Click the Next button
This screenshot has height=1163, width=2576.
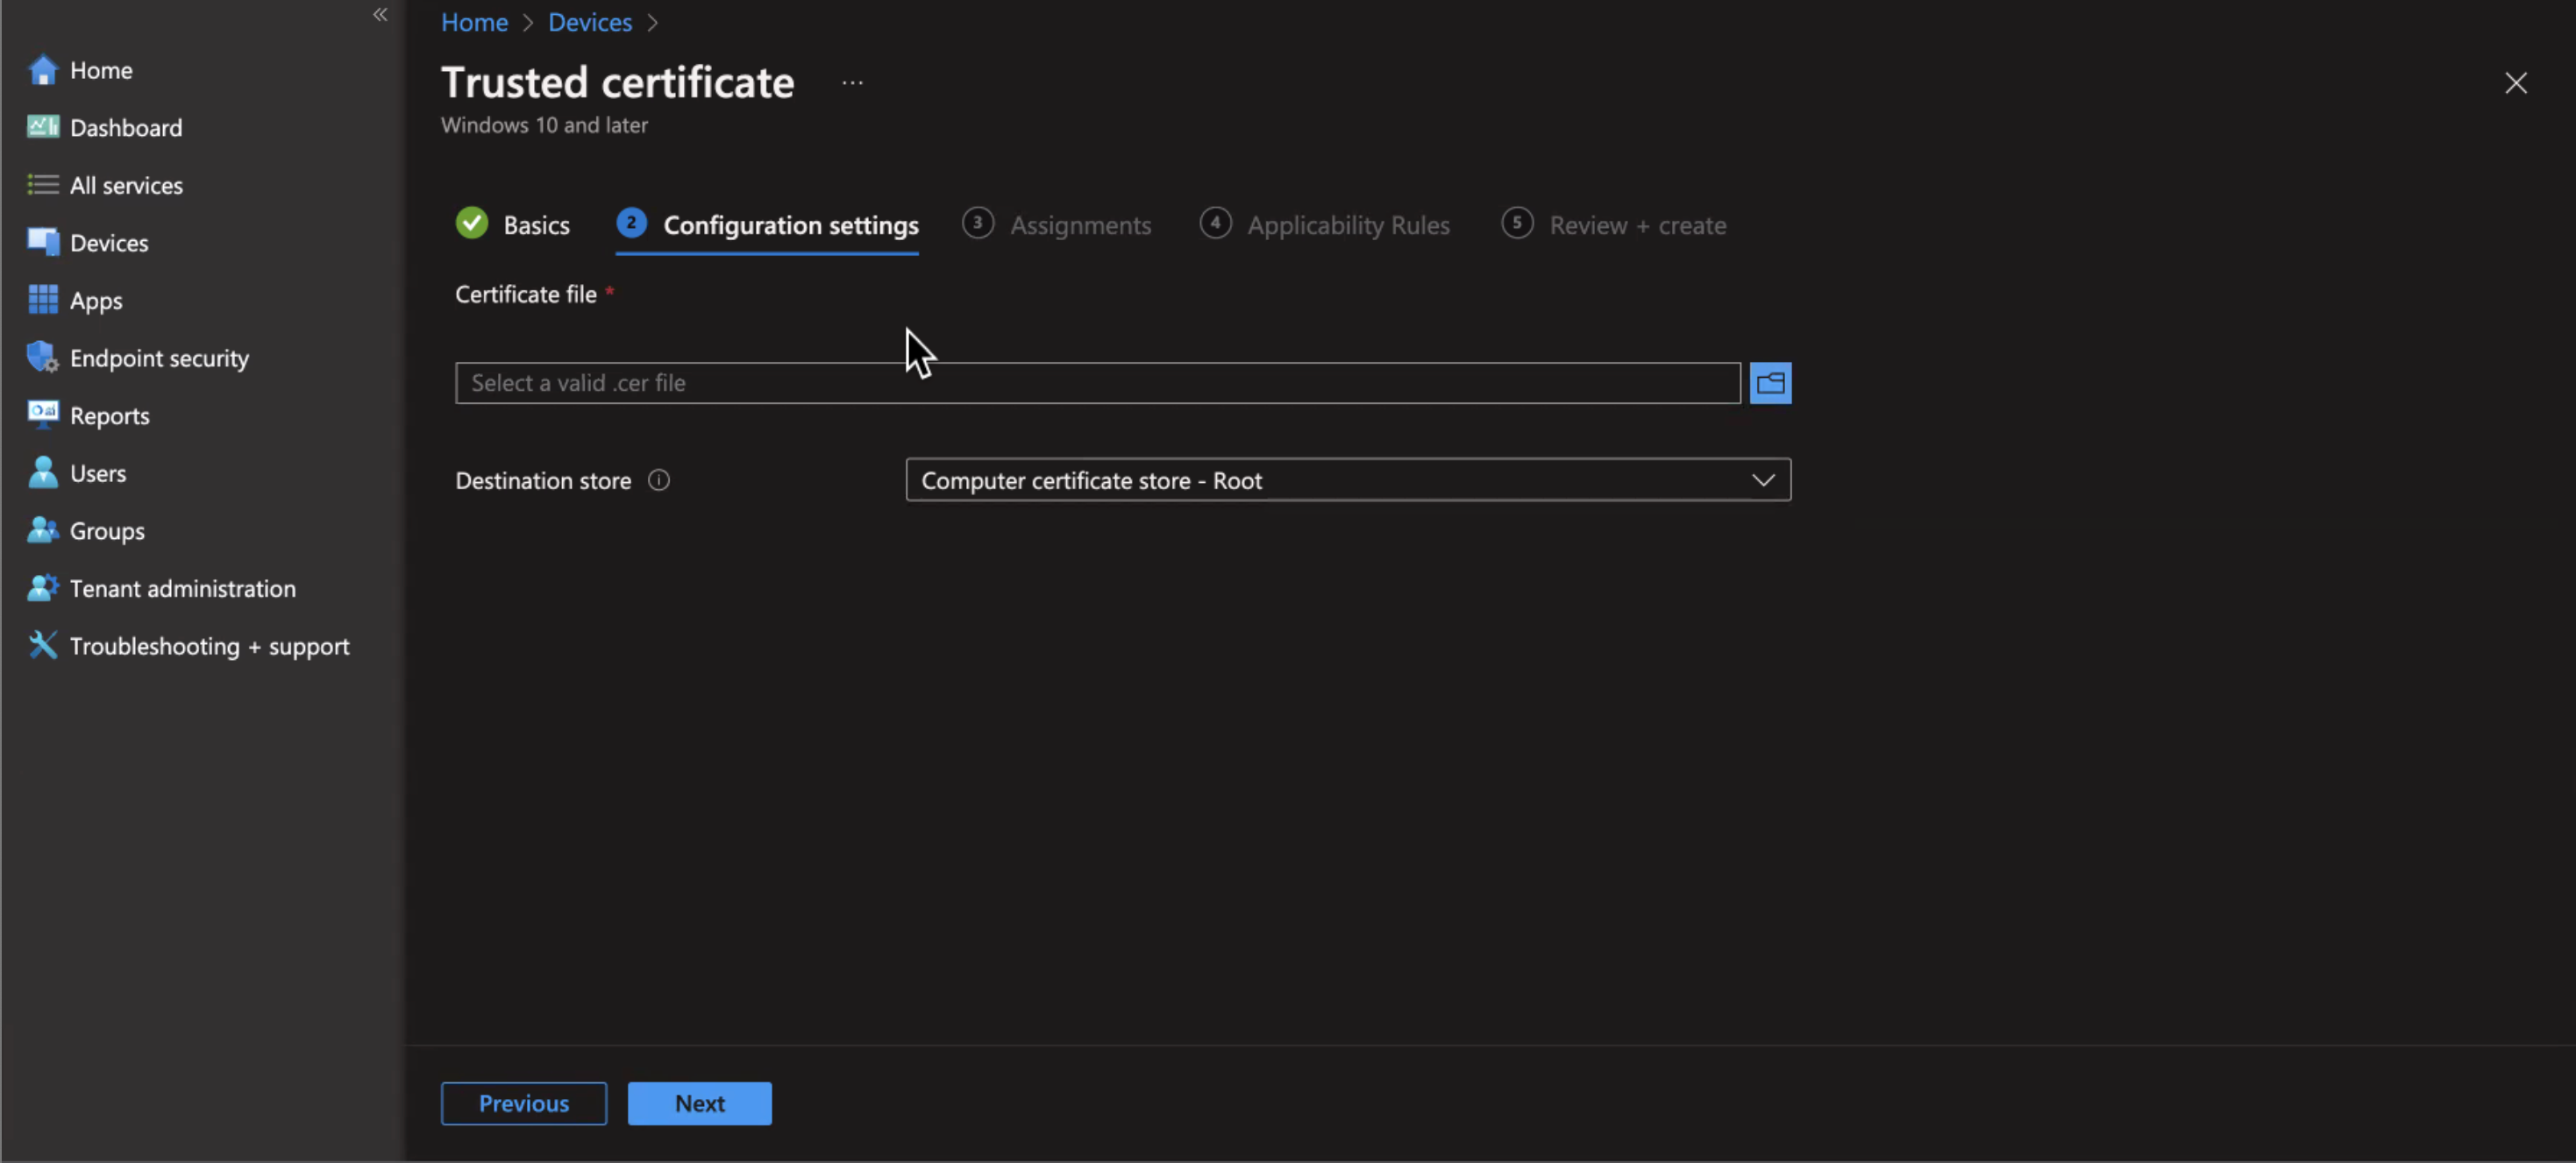(699, 1103)
